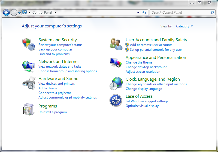Click Uninstall a program
Image resolution: width=218 pixels, height=152 pixels.
pyautogui.click(x=53, y=112)
